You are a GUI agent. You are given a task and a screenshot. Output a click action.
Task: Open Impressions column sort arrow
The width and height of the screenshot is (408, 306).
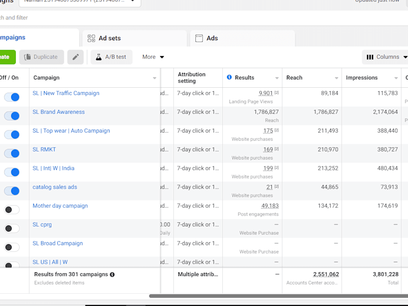pyautogui.click(x=396, y=78)
